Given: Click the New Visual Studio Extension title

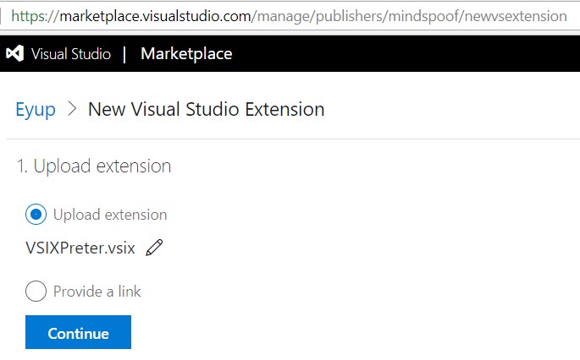Looking at the screenshot, I should [206, 109].
